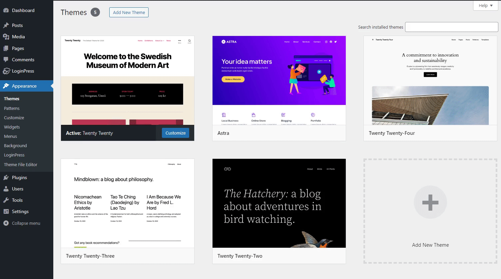Open LoginPress under Appearance submenu
Screen dimensions: 501x279
(x=14, y=155)
